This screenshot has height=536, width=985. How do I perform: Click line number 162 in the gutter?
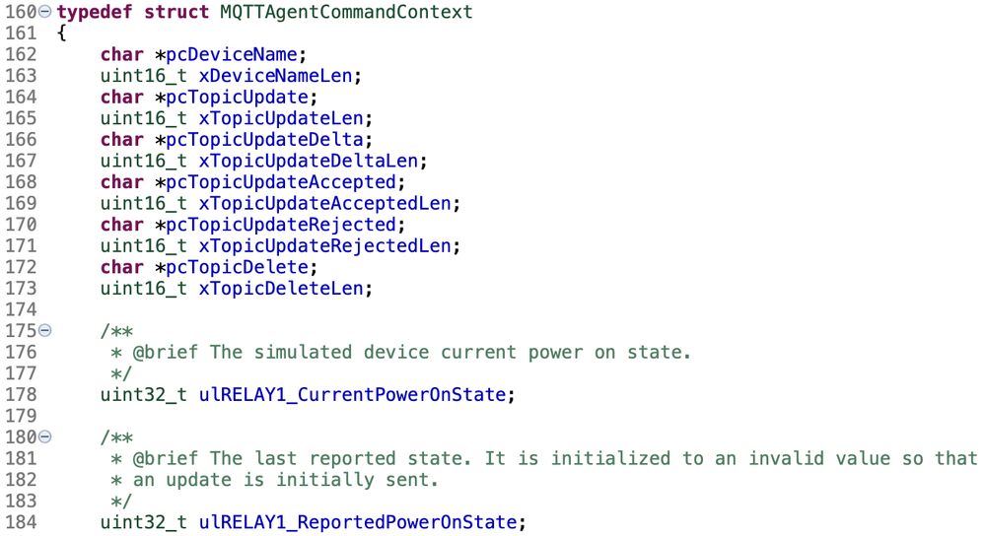coord(21,54)
